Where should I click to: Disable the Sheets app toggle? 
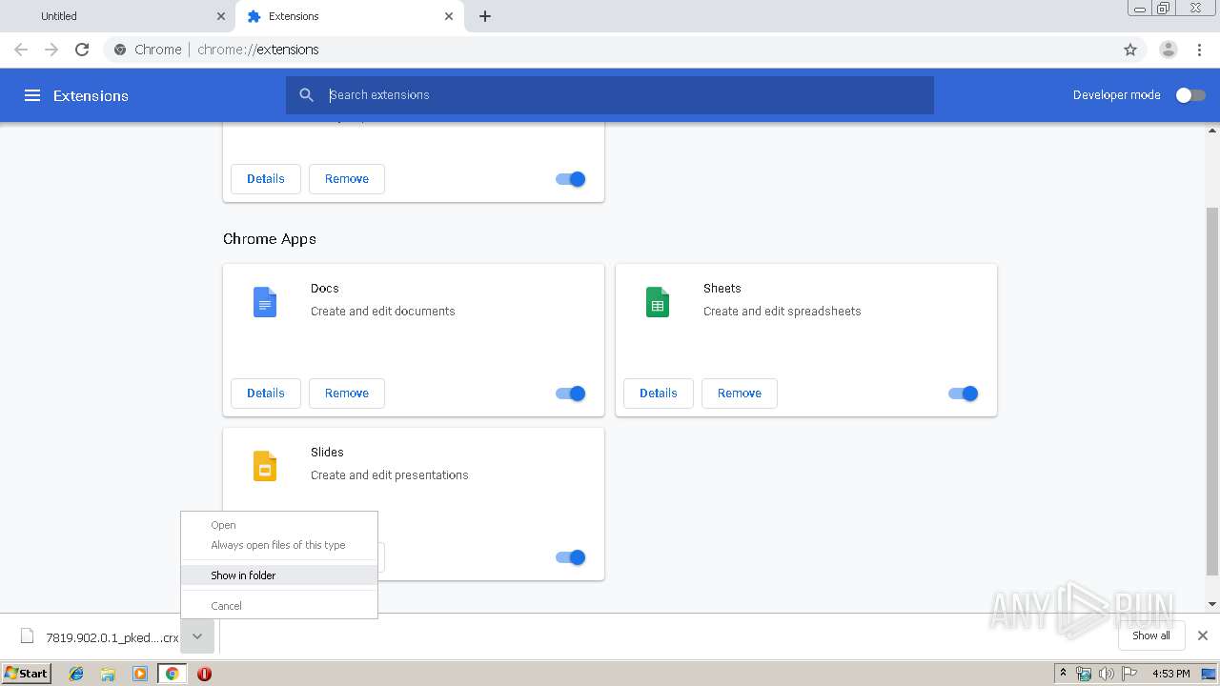coord(964,393)
